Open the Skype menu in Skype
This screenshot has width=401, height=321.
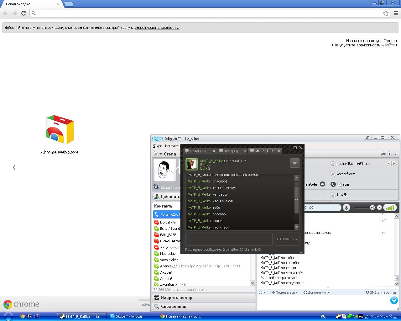pyautogui.click(x=158, y=146)
